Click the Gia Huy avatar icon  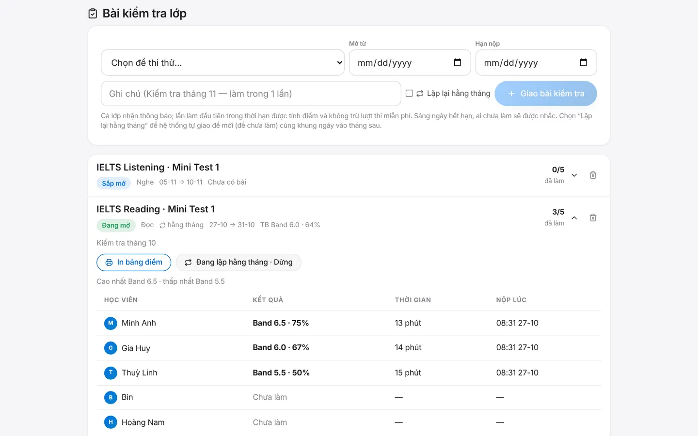pos(111,348)
